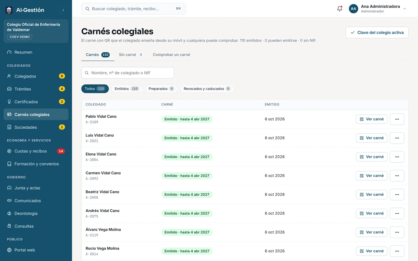This screenshot has height=261, width=418.
Task: Open Resumen in the sidebar
Action: pos(36,52)
